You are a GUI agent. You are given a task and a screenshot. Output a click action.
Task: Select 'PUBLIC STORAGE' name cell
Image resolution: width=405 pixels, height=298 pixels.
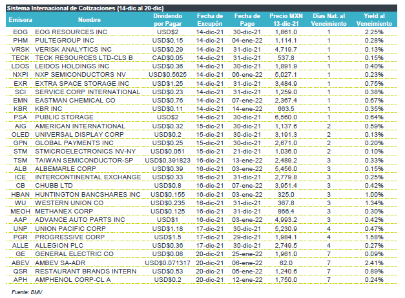tap(65, 117)
